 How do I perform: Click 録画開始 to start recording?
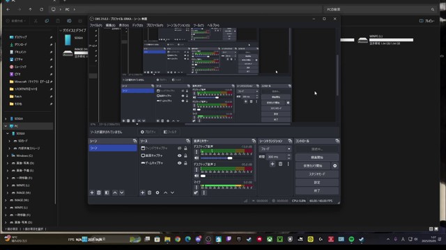pos(317,158)
